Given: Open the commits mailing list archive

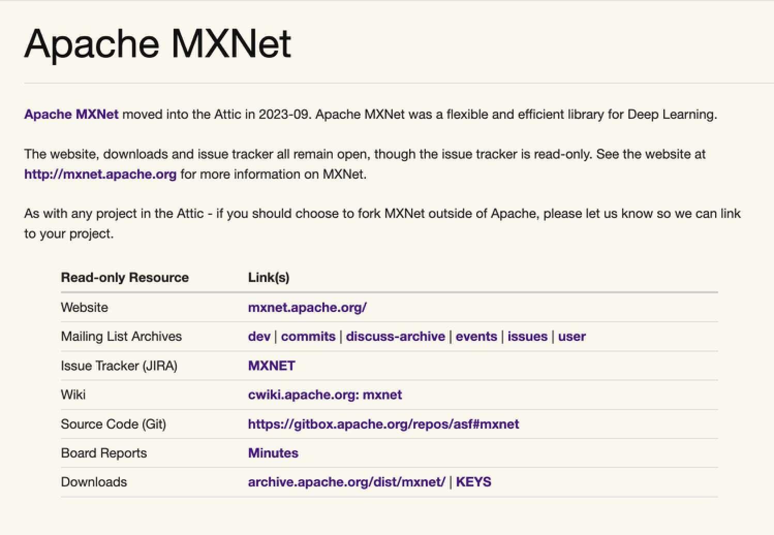Looking at the screenshot, I should pos(308,336).
